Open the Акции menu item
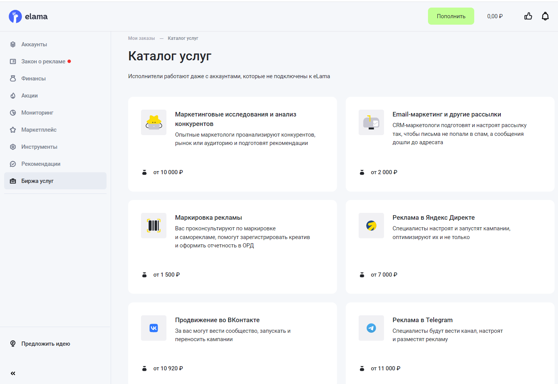558x384 pixels. coord(55,96)
